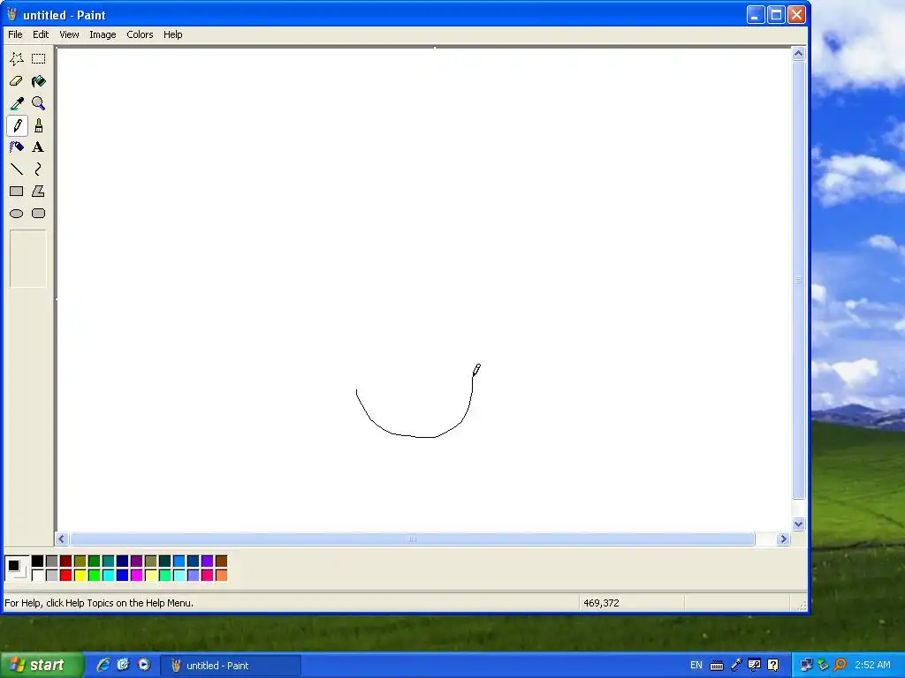Viewport: 905px width, 678px height.
Task: Choose the Ellipse tool
Action: tap(17, 214)
